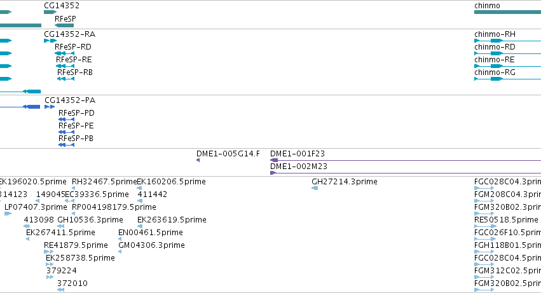
Task: Select the CG14352-RA transcript glyph
Action: [50, 41]
